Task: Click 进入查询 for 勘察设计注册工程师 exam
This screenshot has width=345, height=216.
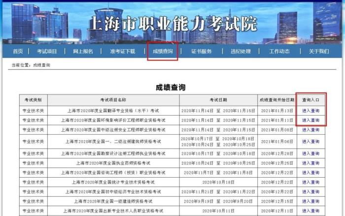Action: tap(310, 154)
